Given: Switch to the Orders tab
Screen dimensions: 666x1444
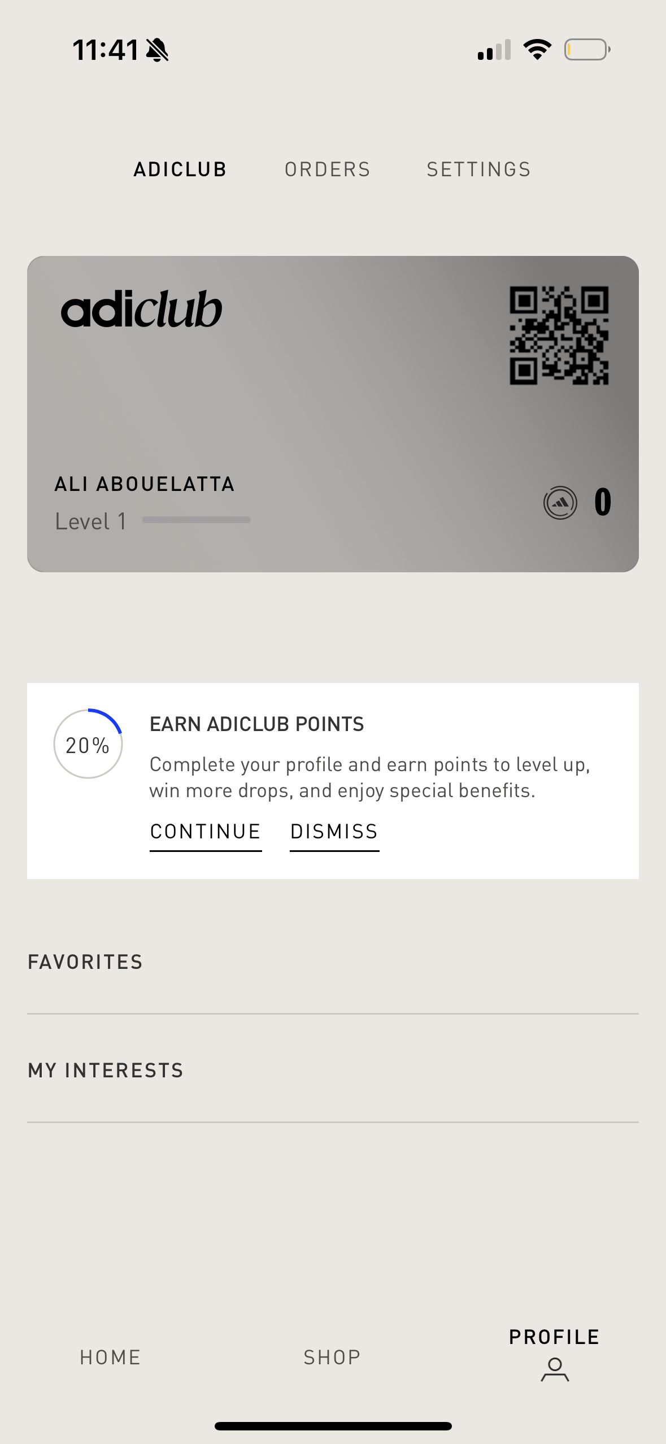Looking at the screenshot, I should [327, 169].
